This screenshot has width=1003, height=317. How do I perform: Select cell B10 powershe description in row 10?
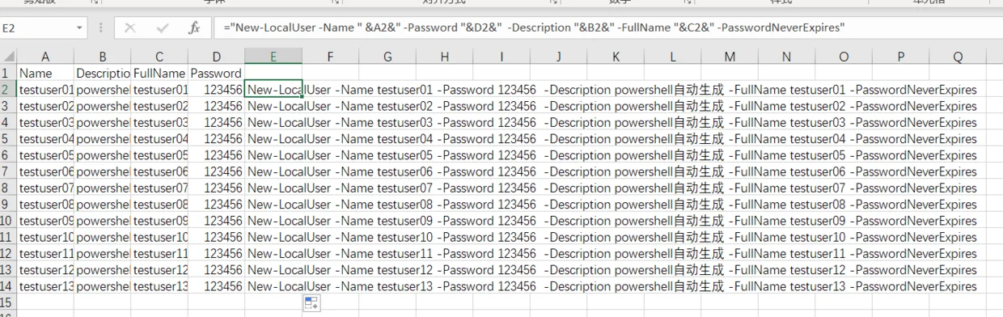[103, 221]
